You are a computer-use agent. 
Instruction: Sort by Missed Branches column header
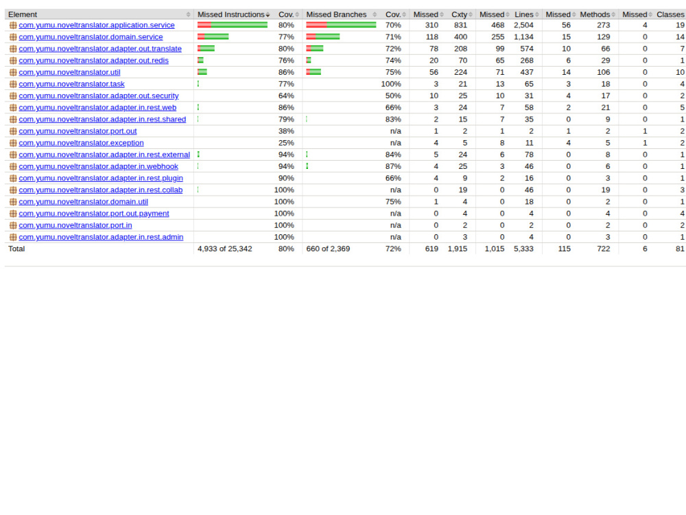(341, 14)
